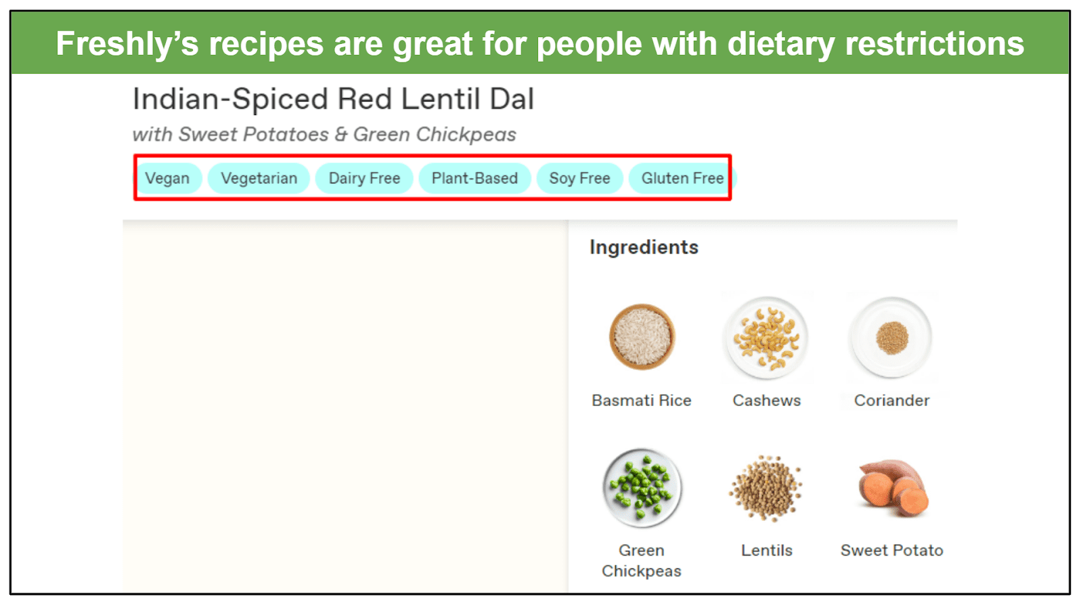Click the Sweet Potato text label

tap(891, 551)
